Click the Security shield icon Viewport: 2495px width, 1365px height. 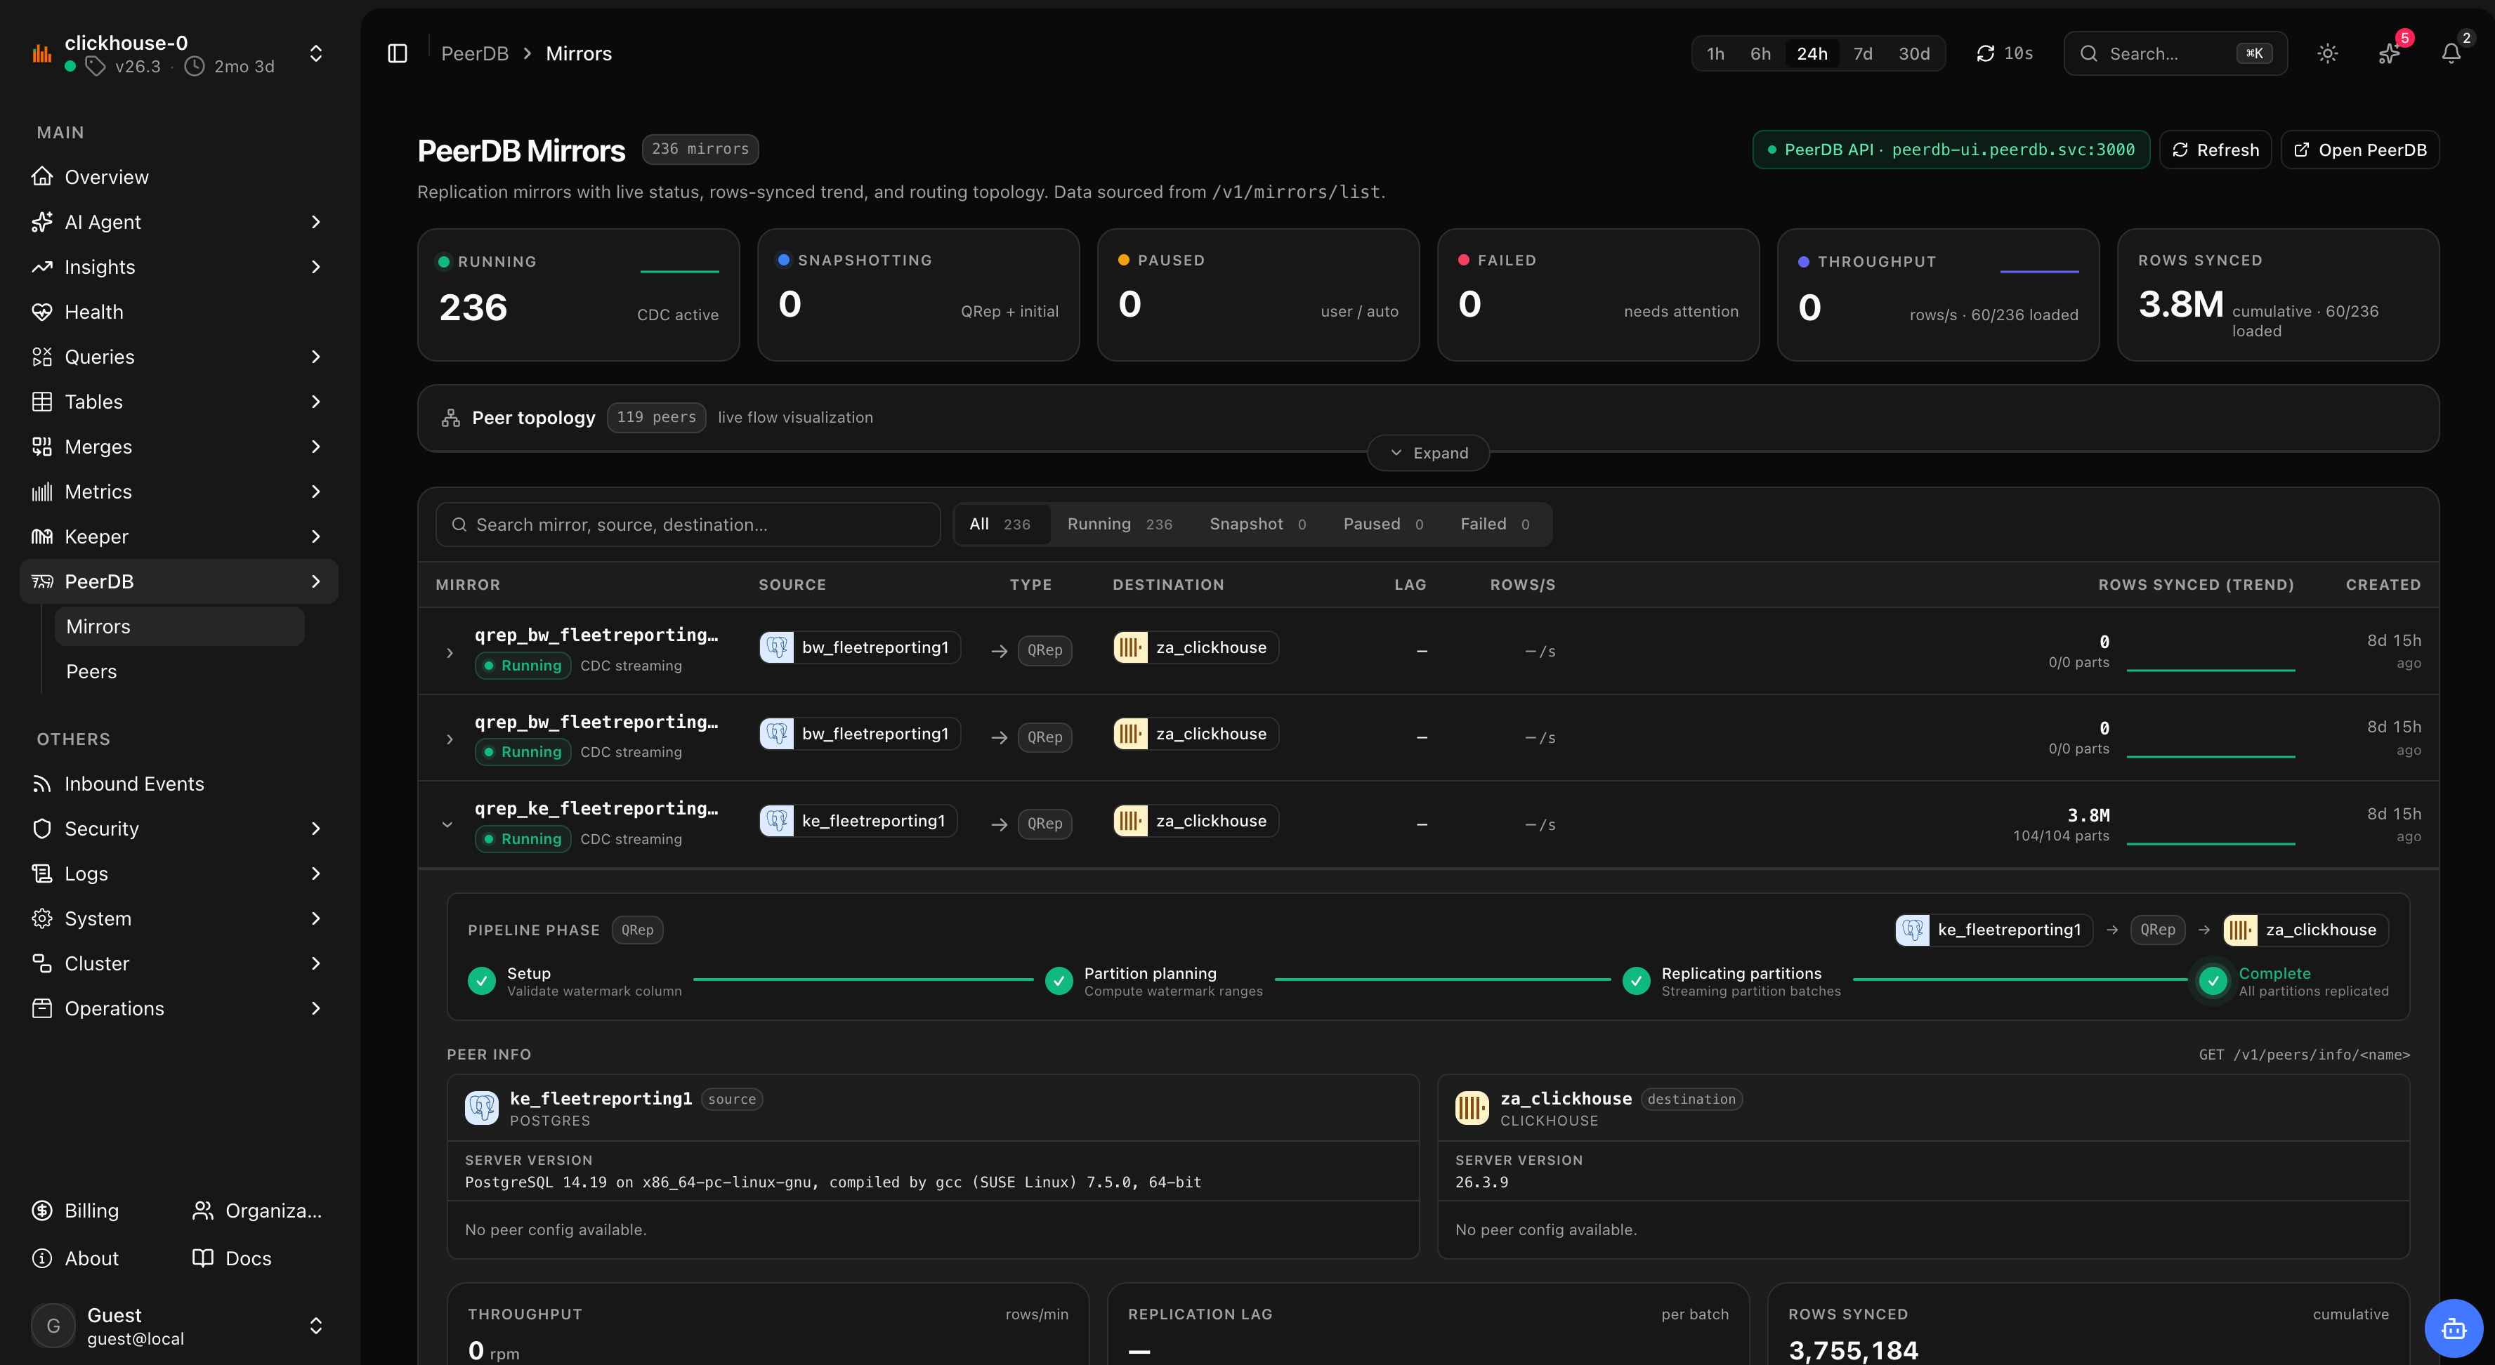point(41,829)
